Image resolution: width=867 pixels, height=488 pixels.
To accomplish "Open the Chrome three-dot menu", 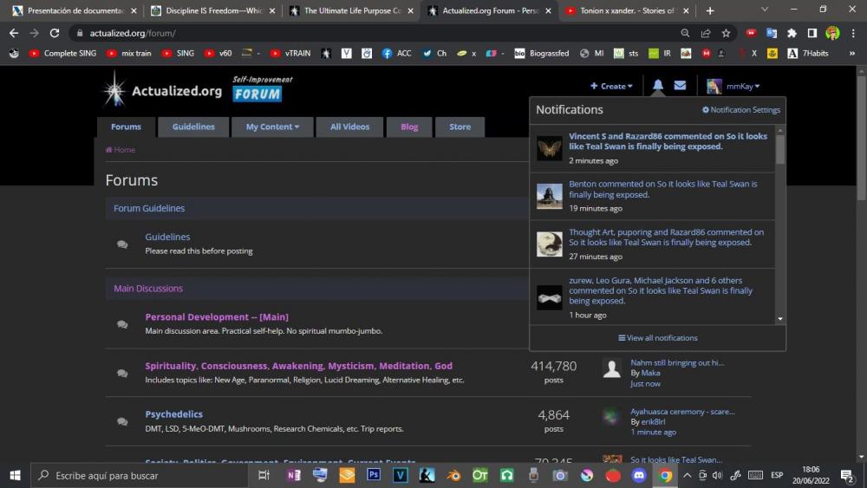I will click(853, 33).
